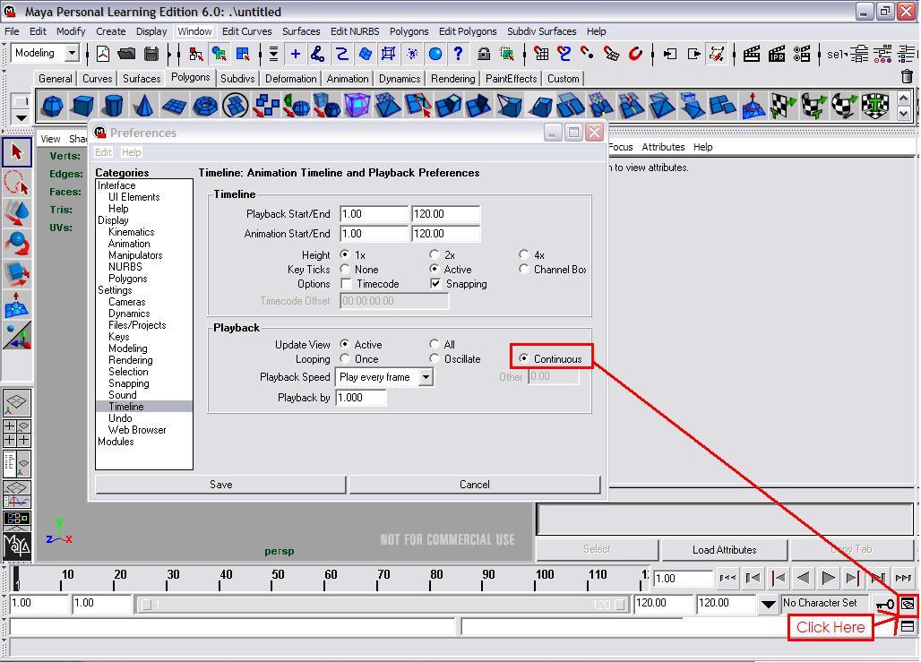Open the Window menu
Viewport: 921px width, 662px height.
pyautogui.click(x=194, y=31)
